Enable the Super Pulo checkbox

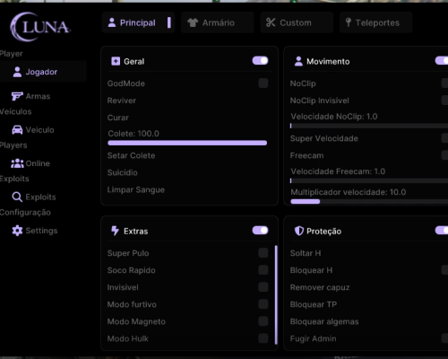pyautogui.click(x=263, y=253)
